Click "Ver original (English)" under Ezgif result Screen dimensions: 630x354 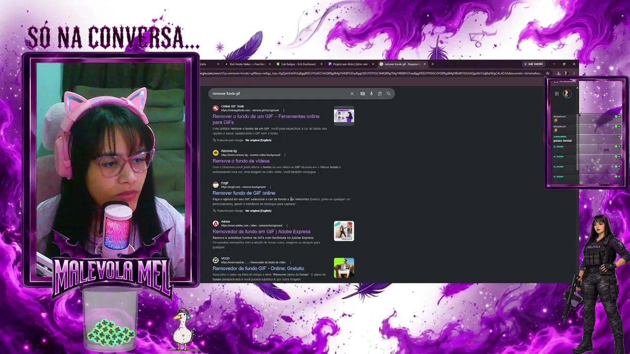tap(258, 210)
